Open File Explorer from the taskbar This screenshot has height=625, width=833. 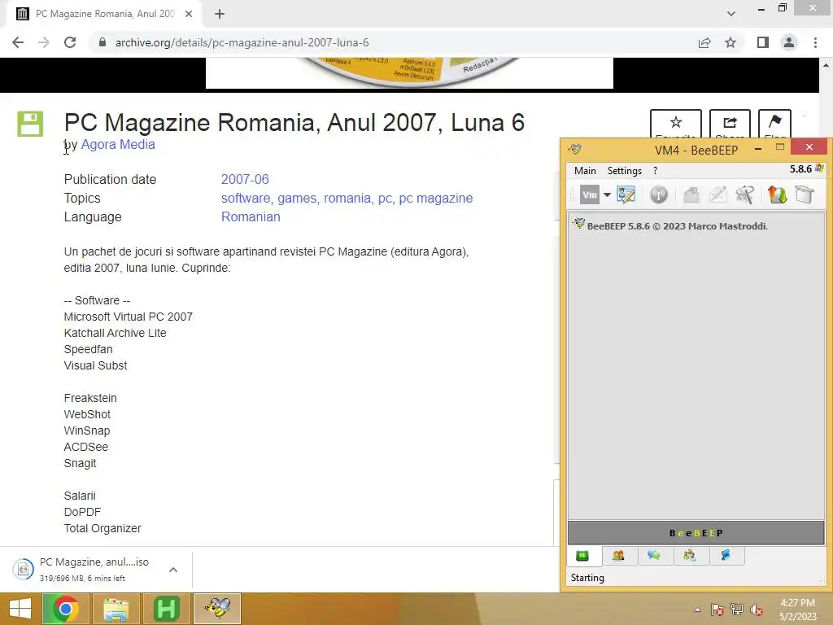pyautogui.click(x=116, y=609)
